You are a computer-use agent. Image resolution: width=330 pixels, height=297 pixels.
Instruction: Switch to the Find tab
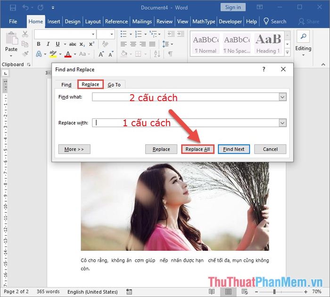[x=66, y=85]
